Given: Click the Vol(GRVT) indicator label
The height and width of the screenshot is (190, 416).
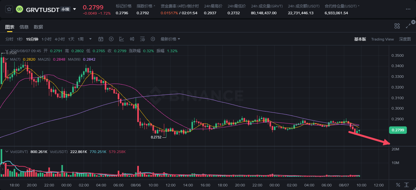Looking at the screenshot, I should pyautogui.click(x=20, y=152).
